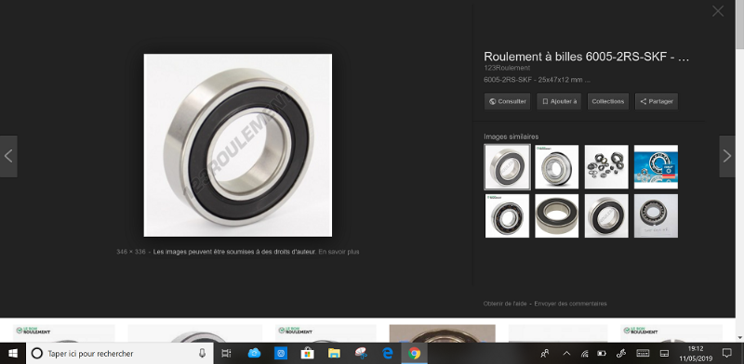Open the Collections button

coord(608,101)
